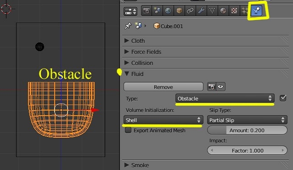
Task: Open the Texture checkerboard tab
Action: [234, 11]
